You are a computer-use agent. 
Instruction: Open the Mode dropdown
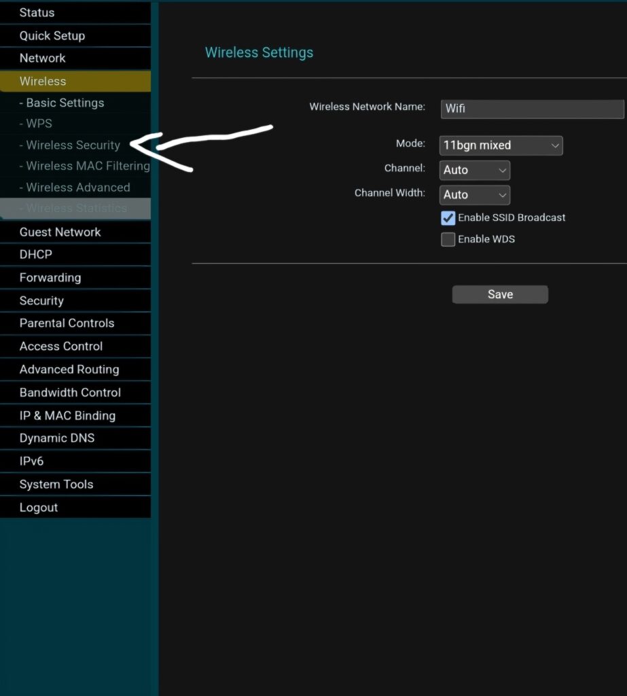pos(501,145)
